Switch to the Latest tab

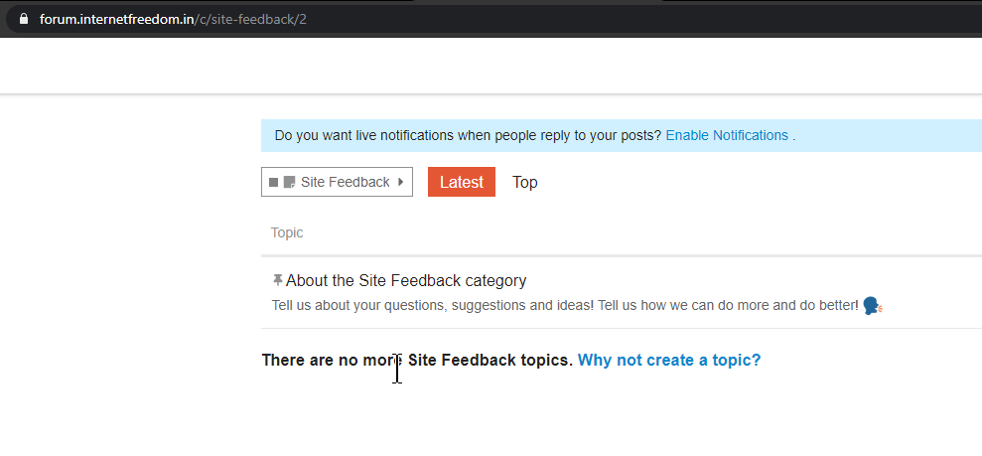tap(461, 182)
